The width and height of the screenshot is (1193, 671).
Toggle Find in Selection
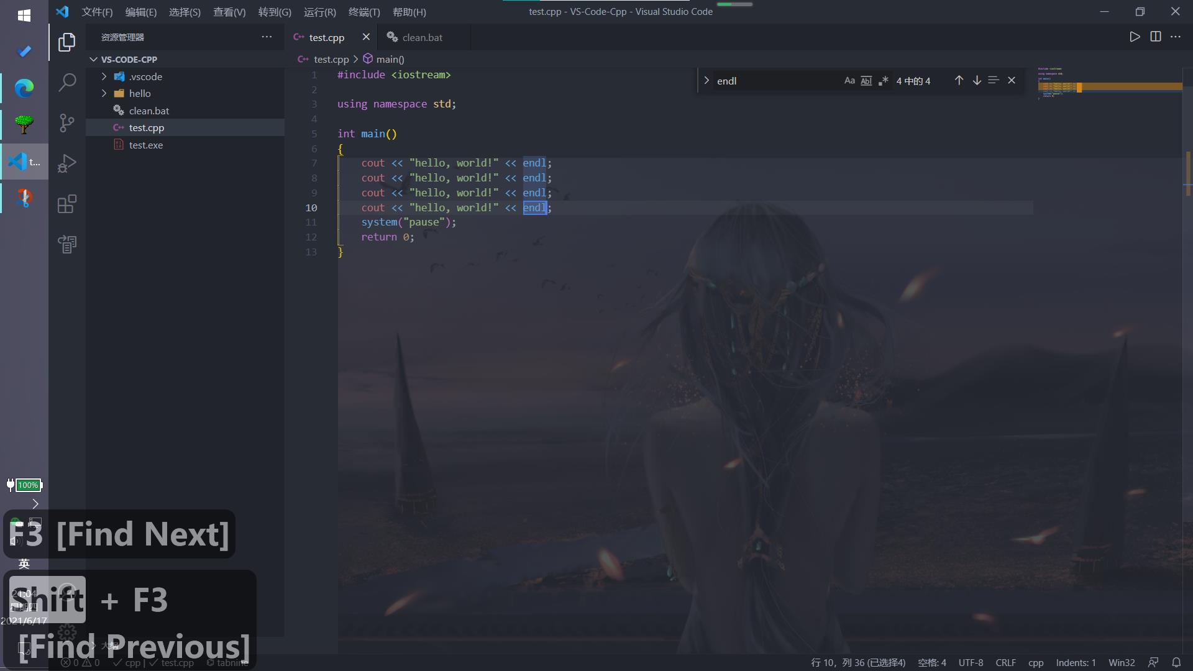point(994,80)
